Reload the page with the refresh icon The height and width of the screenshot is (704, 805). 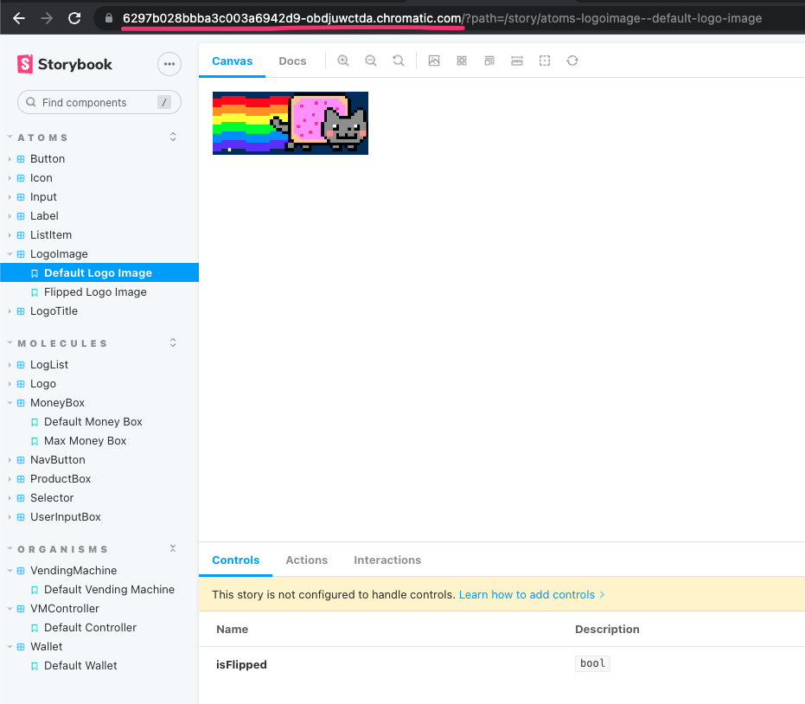[74, 18]
